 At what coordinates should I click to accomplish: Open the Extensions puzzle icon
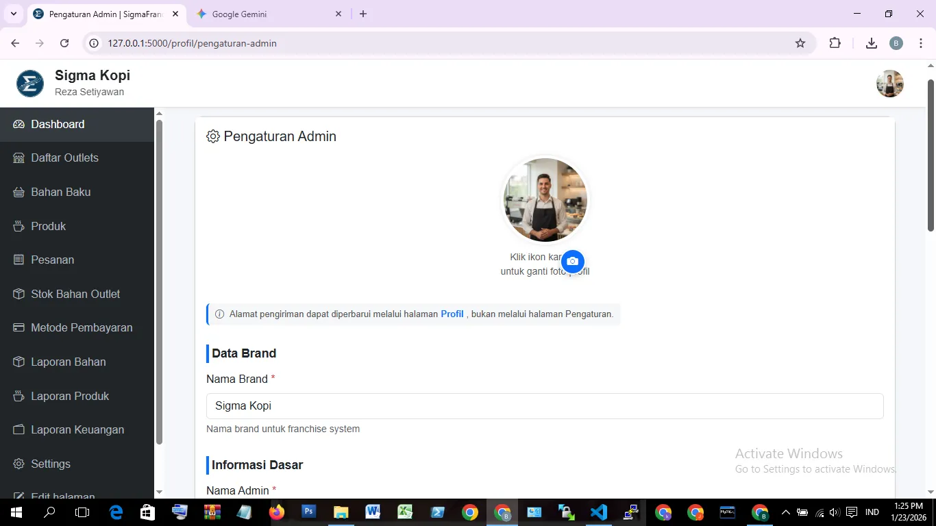[x=835, y=43]
